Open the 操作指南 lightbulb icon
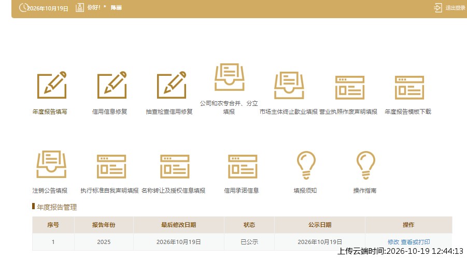The height and width of the screenshot is (258, 467). (x=366, y=165)
